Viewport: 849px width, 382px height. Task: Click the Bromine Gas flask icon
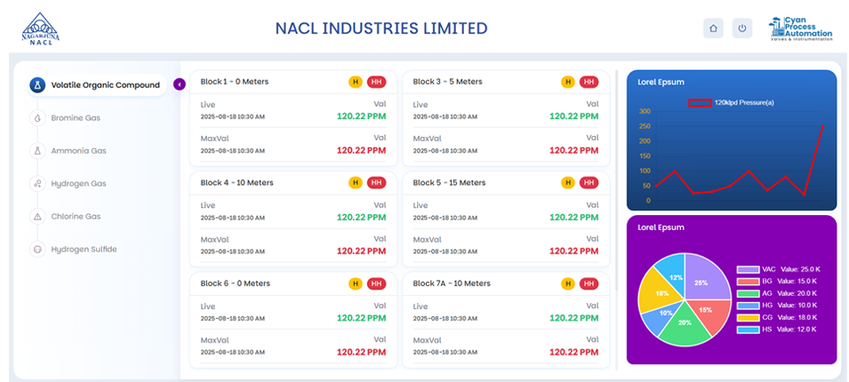[37, 117]
